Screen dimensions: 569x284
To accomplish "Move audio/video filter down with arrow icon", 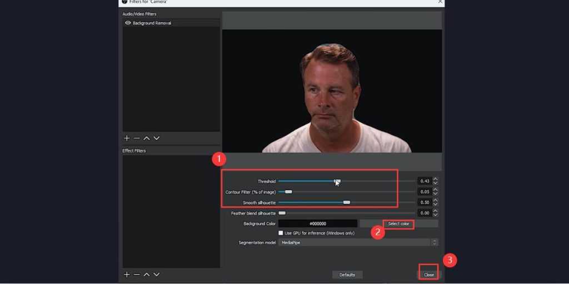I will coord(157,138).
